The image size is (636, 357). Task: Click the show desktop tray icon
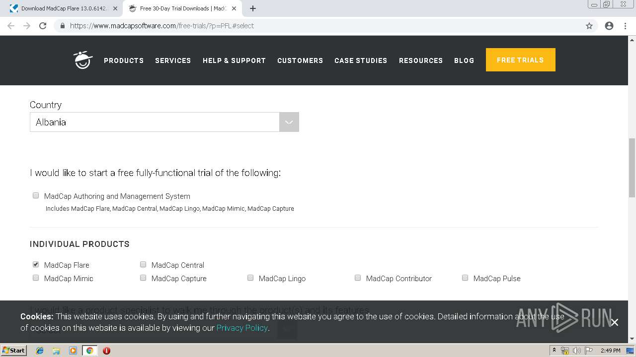coord(630,351)
